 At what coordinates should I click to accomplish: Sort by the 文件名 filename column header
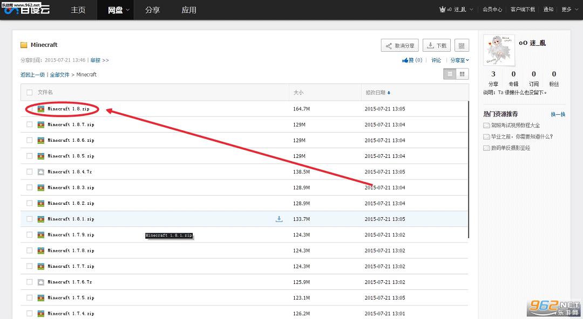[x=45, y=92]
